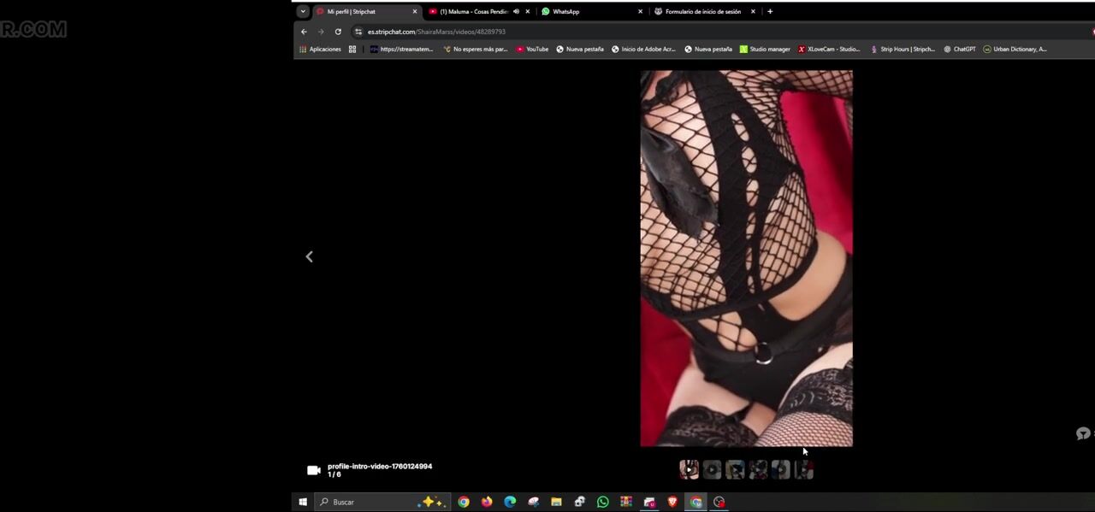Open the Aplicaciones apps grid bookmark
Image resolution: width=1095 pixels, height=512 pixels.
click(321, 50)
